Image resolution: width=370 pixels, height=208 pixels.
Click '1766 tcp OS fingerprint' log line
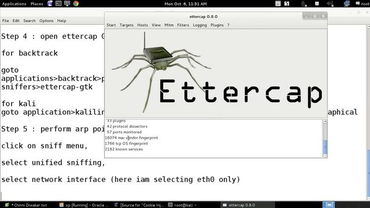[x=127, y=143]
